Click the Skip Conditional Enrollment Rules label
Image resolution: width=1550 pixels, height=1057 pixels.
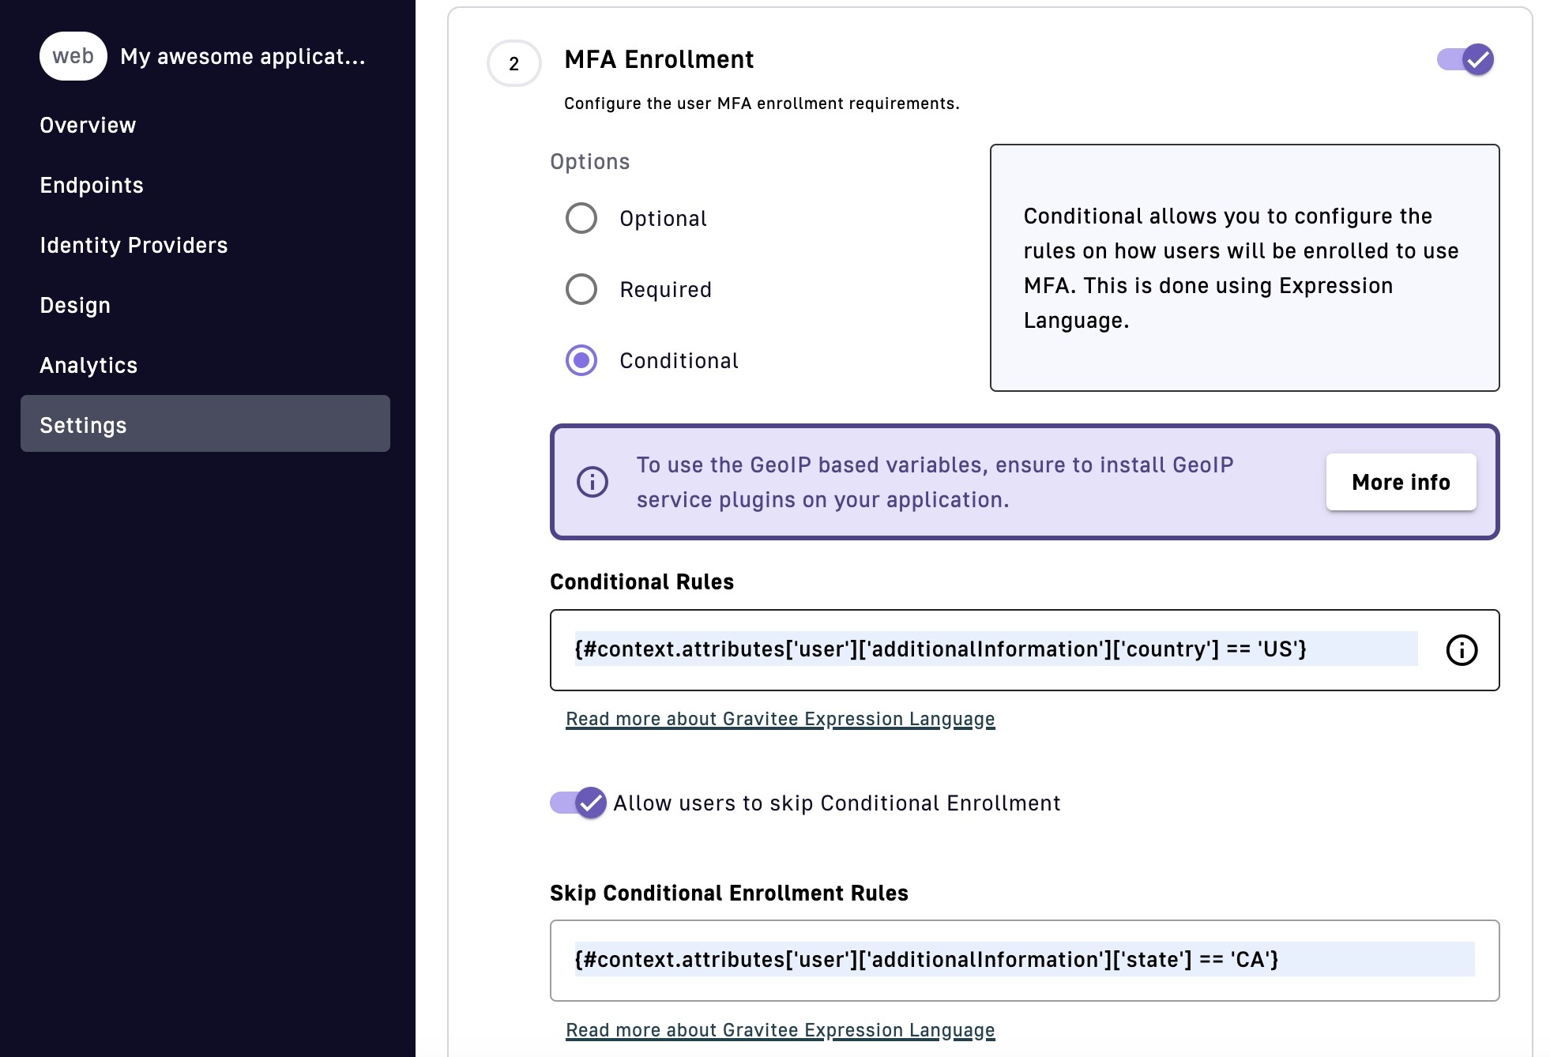(x=728, y=893)
